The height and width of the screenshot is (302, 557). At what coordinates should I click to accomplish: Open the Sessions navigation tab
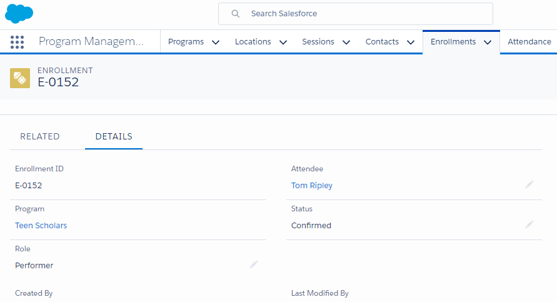coord(318,41)
